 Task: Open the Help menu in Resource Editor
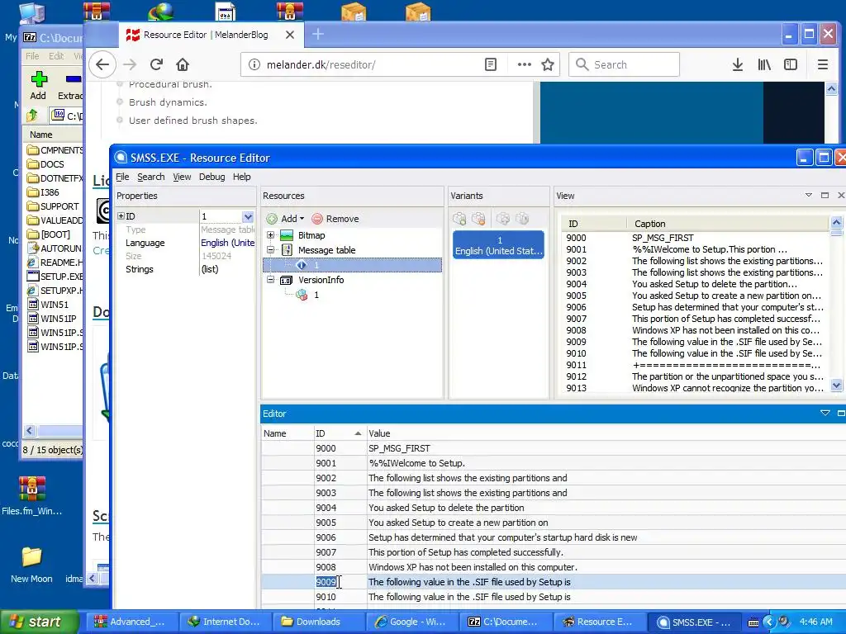pos(242,177)
